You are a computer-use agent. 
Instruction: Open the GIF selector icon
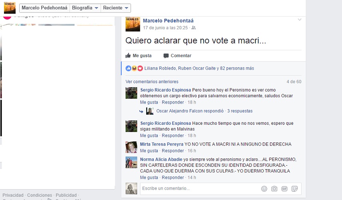coord(284,189)
